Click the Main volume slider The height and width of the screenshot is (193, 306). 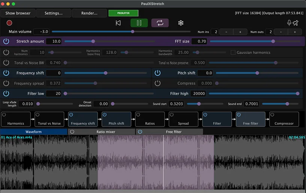[x=132, y=32]
